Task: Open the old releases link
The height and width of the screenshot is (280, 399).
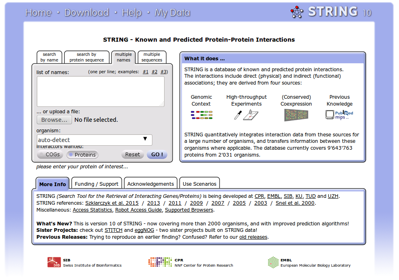Action: (x=253, y=237)
